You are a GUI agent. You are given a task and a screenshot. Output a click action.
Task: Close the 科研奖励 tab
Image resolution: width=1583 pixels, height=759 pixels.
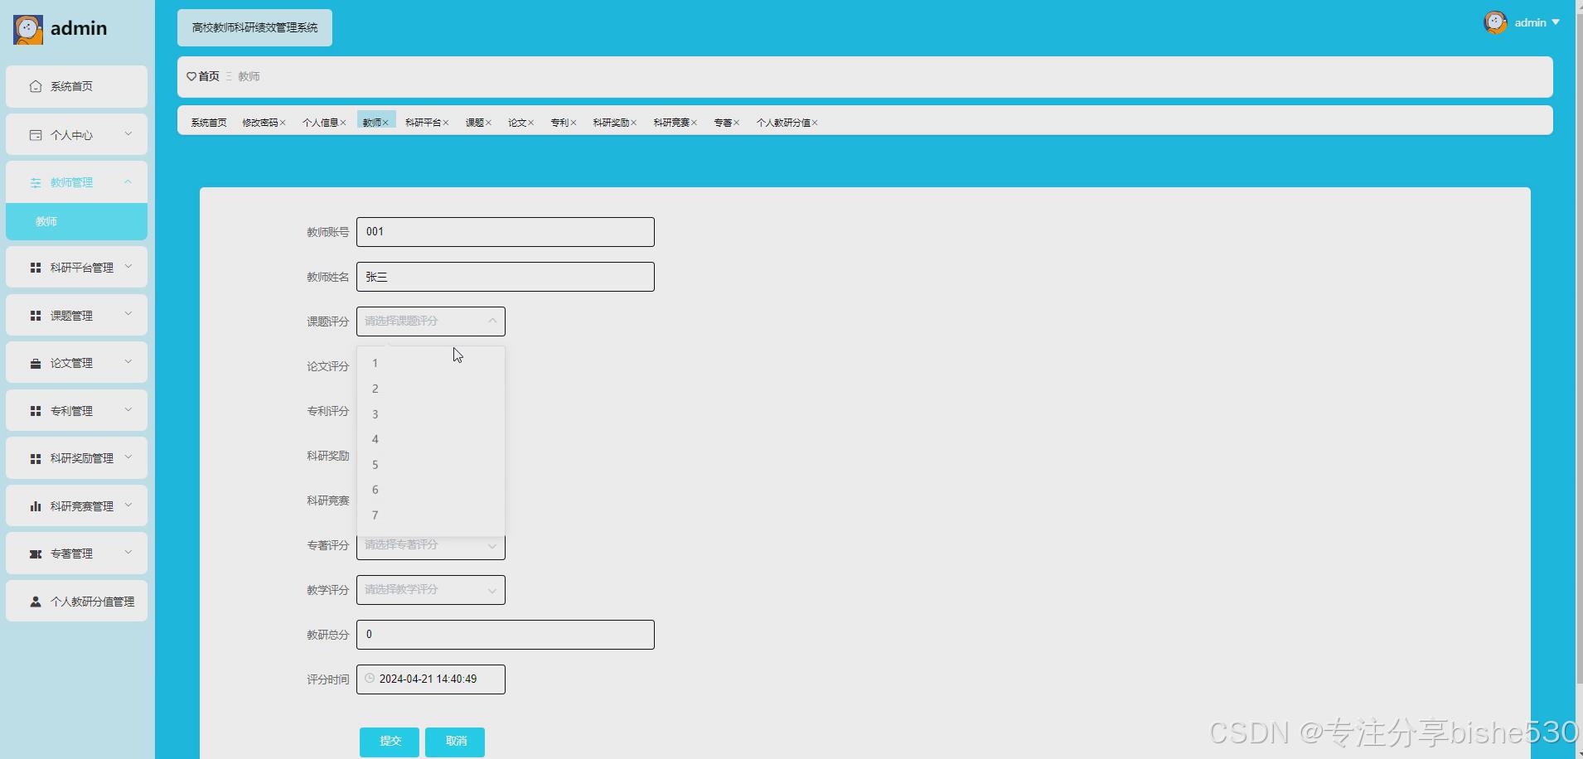(x=634, y=123)
